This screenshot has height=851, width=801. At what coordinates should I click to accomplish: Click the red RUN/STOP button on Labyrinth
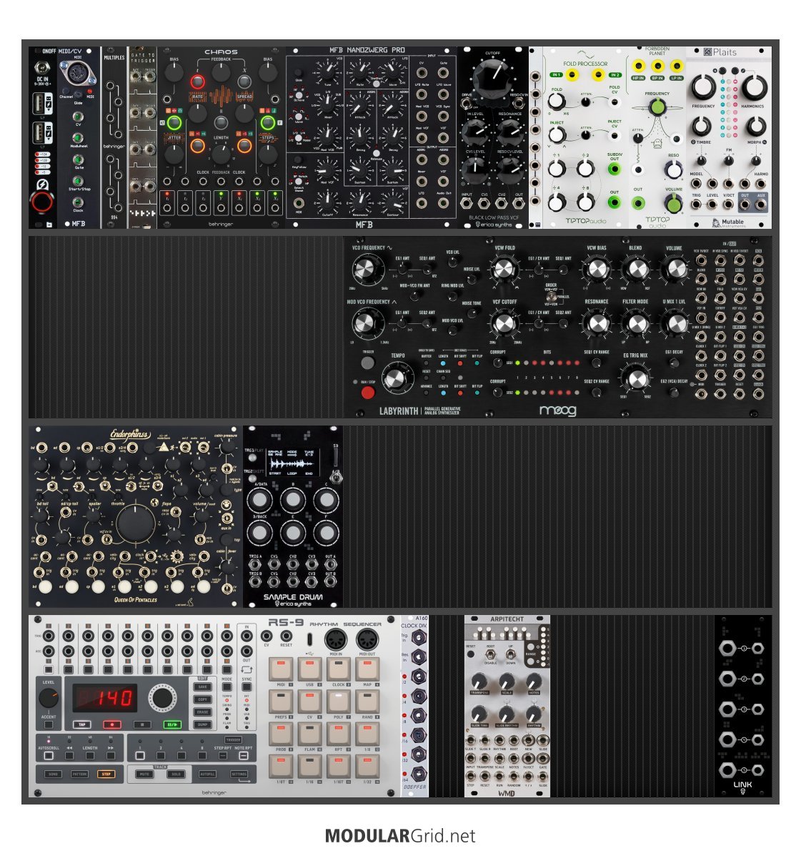368,392
